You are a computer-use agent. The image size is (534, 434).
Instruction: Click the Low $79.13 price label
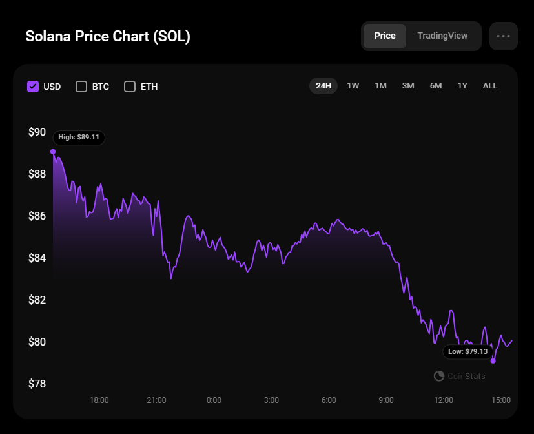466,352
